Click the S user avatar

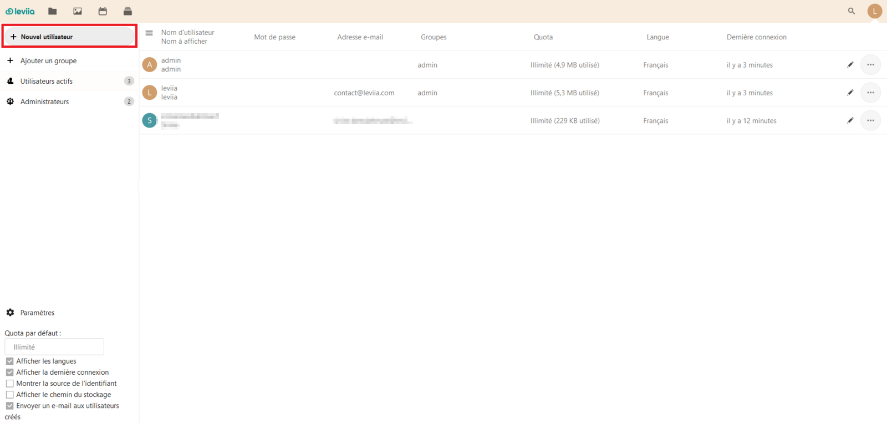150,120
